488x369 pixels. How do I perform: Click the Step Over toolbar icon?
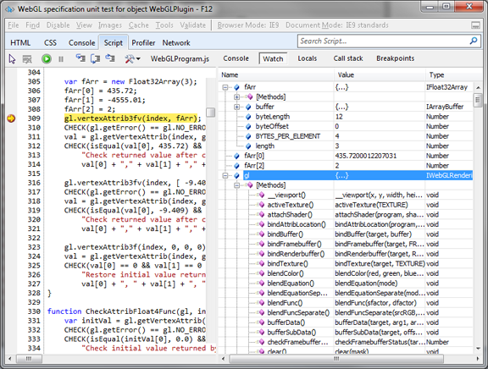(x=95, y=58)
